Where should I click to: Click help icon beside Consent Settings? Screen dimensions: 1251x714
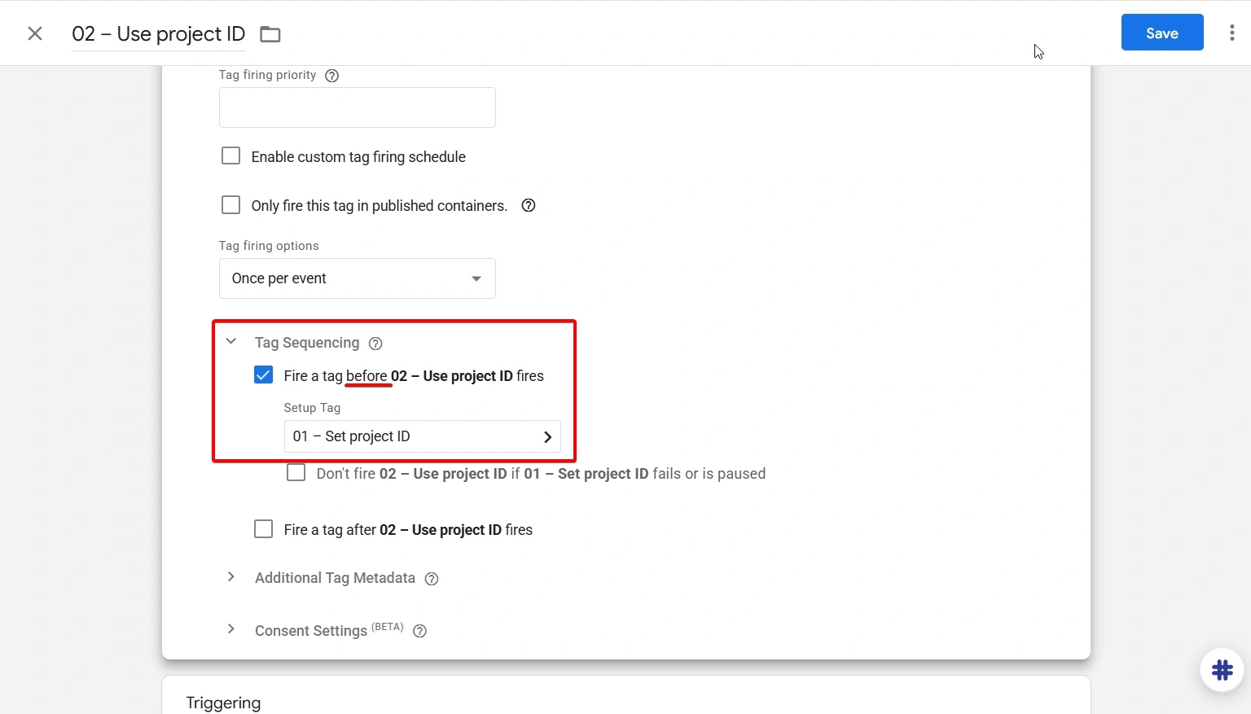click(419, 631)
